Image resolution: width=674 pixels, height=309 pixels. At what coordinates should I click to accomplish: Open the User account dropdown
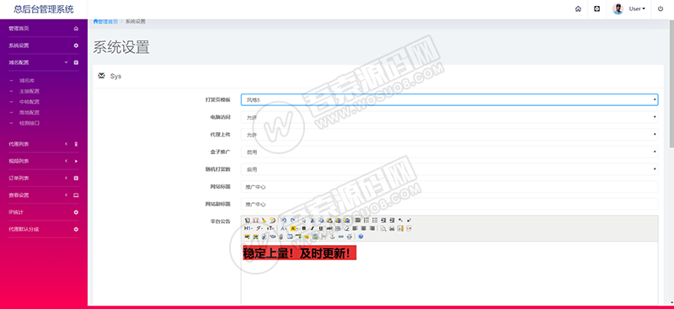pos(637,9)
